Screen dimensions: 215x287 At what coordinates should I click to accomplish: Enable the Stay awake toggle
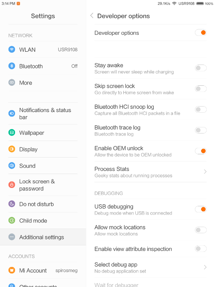tap(201, 68)
